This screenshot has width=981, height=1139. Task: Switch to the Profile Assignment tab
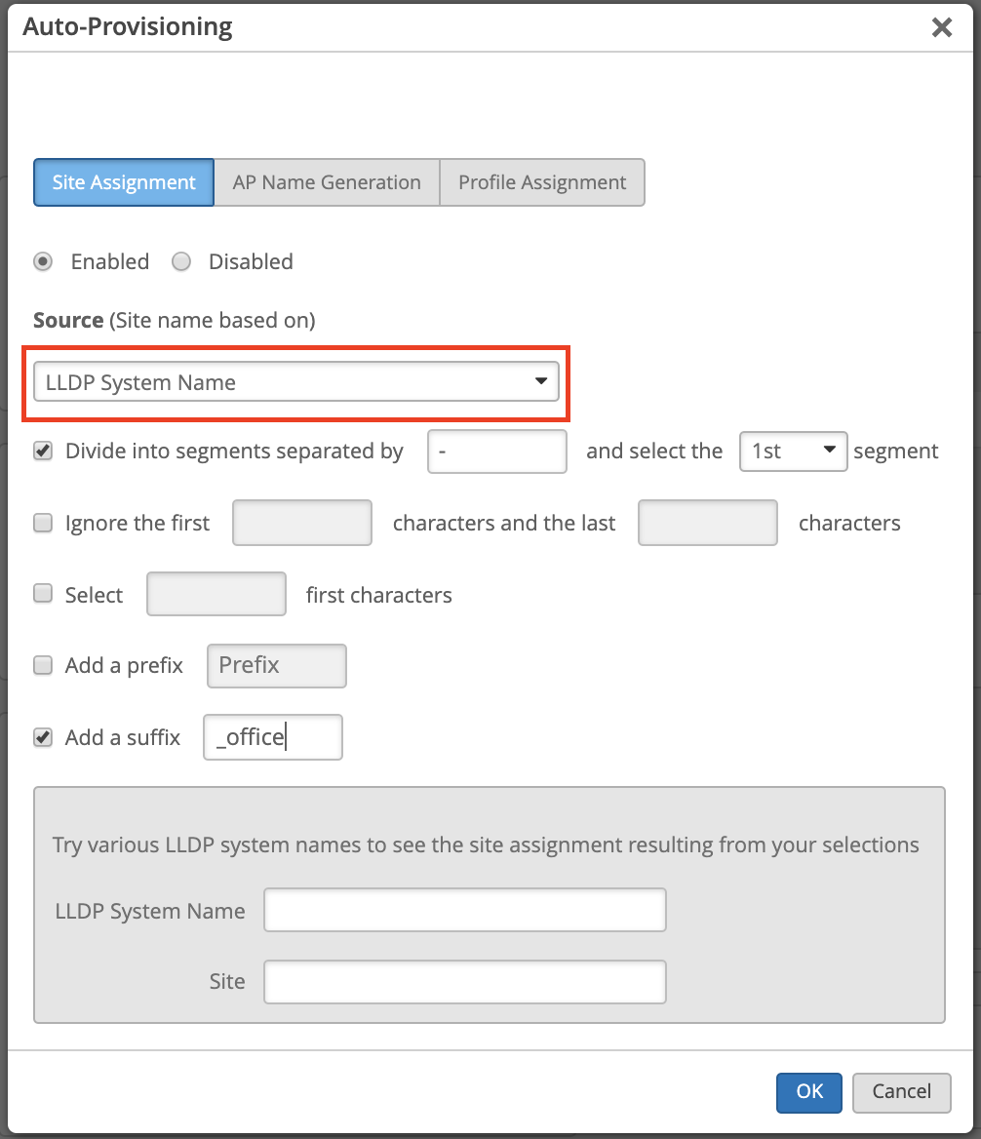point(542,182)
